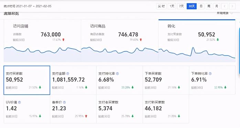Click green down arrow beside 21.05%
Image resolution: width=240 pixels, height=128 pixels.
(x=179, y=116)
